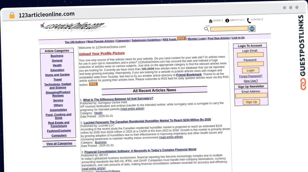The height and width of the screenshot is (172, 308).
Task: Open the Ivf And Surrogacy article title
Action: pyautogui.click(x=118, y=99)
